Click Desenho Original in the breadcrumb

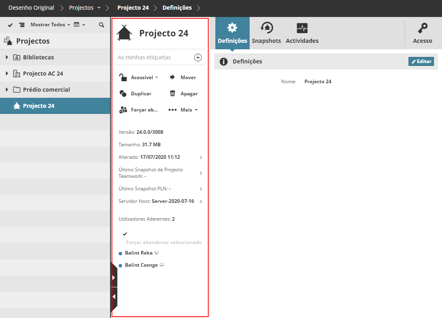[31, 8]
